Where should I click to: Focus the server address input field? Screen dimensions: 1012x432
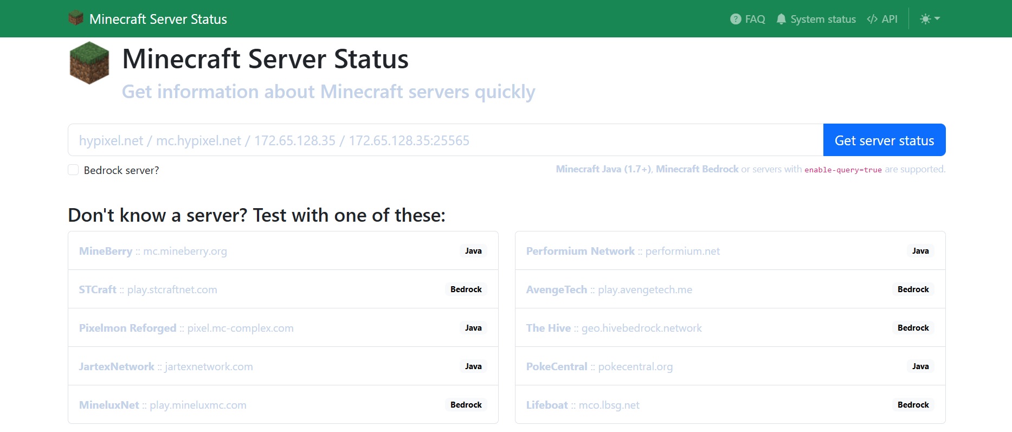[x=444, y=140]
